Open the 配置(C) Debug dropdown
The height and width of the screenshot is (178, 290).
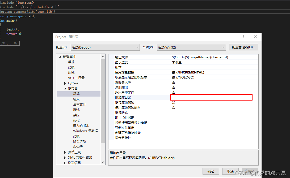[105, 47]
